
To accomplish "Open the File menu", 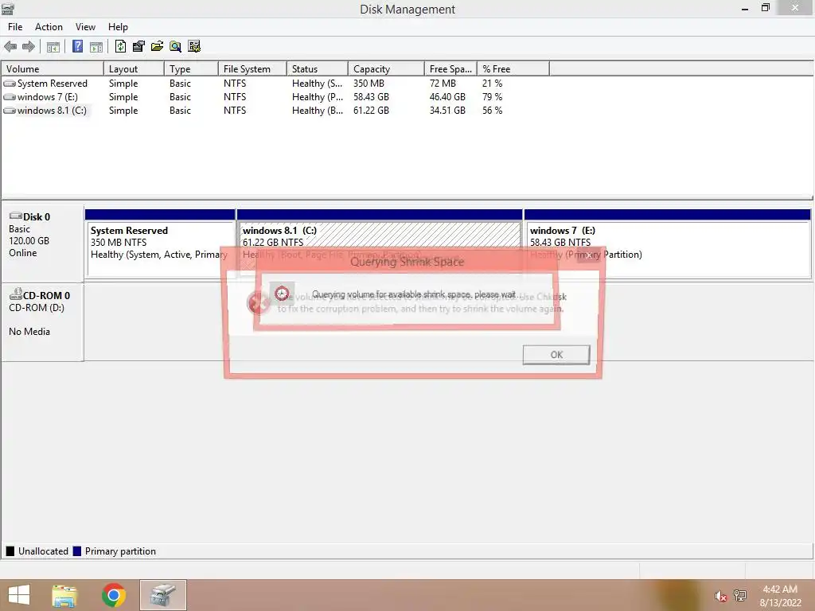I will point(15,27).
